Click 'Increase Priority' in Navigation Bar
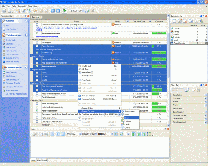Viewport: 208px width, 166px height. click(x=12, y=58)
